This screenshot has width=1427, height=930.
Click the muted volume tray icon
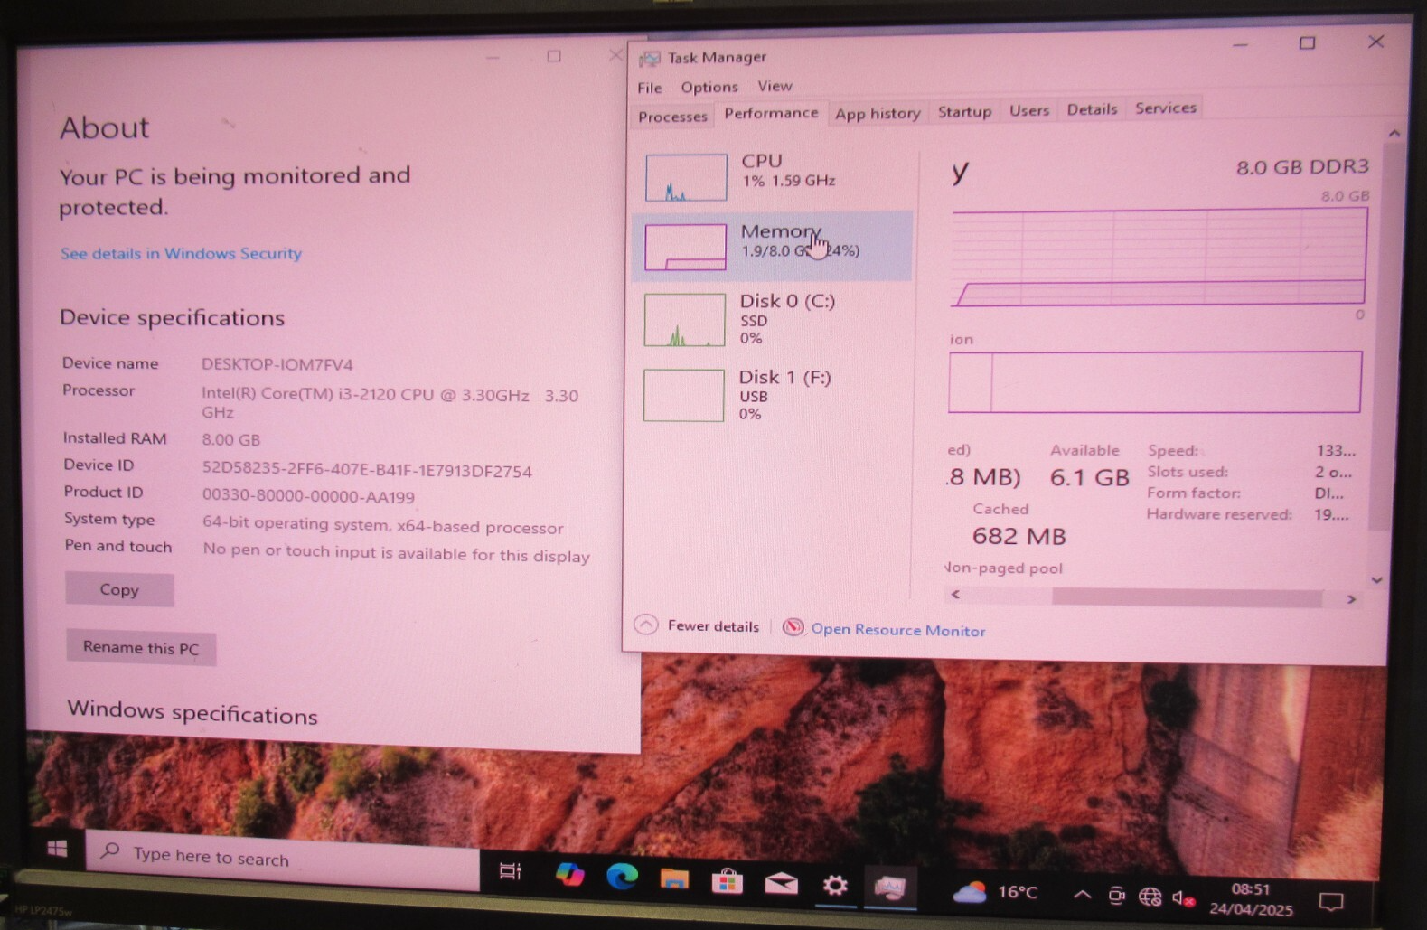click(1183, 898)
